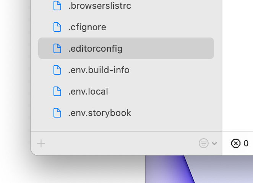This screenshot has width=253, height=183.
Task: Open the .env.storybook file label
Action: point(99,113)
